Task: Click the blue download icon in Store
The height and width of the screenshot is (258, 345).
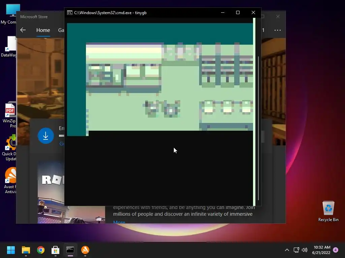Action: [45, 136]
